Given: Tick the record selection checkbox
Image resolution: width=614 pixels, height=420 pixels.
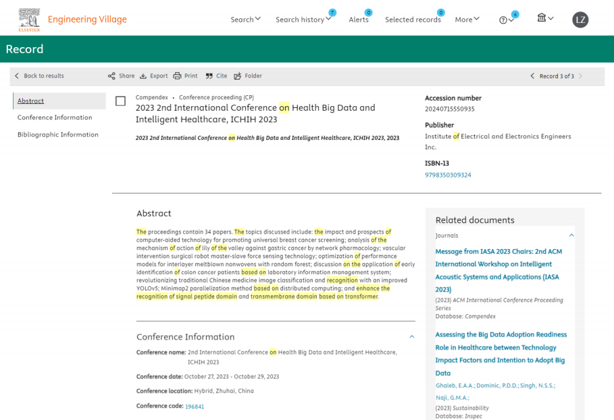Looking at the screenshot, I should tap(121, 101).
